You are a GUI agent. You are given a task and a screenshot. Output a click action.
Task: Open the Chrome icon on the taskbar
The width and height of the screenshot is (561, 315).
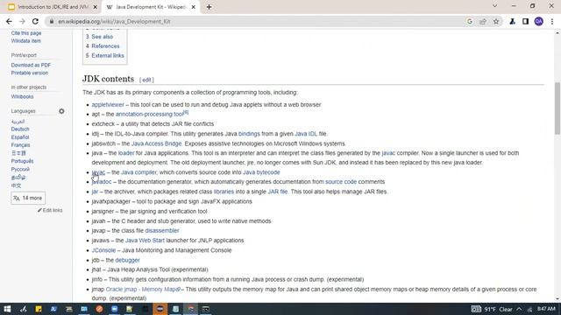[191, 309]
